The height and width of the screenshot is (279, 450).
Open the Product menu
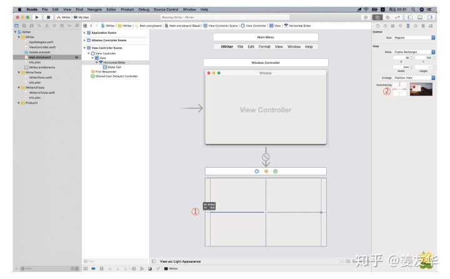[x=127, y=9]
